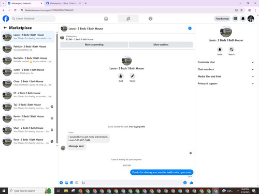Click the Search conversation magnifier icon
Screen dimensions: 259x194
coord(232,50)
